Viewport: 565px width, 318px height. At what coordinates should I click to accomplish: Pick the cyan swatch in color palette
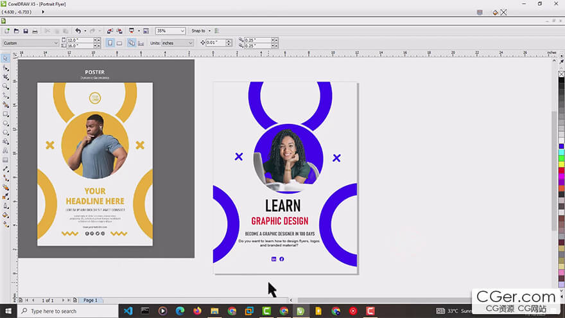click(561, 152)
